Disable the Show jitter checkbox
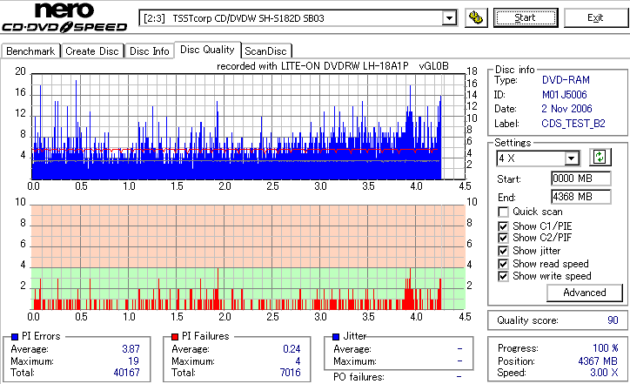 pos(503,251)
